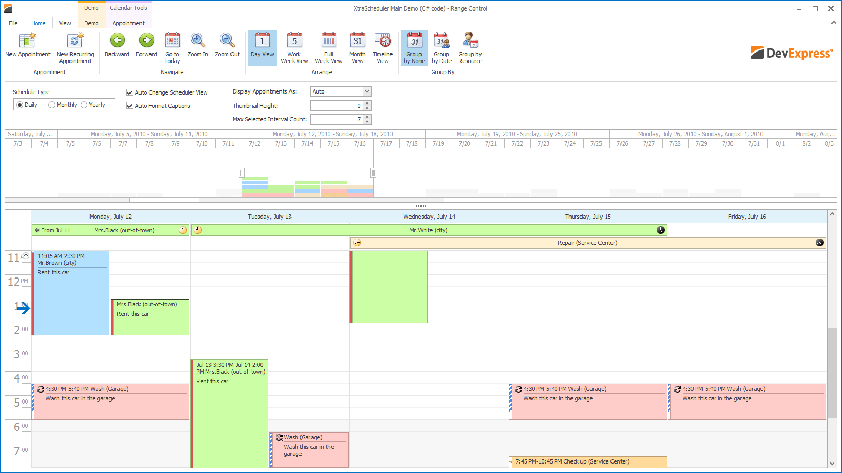Select Friday's Wash (Garage) appointment
The height and width of the screenshot is (473, 842).
(747, 402)
